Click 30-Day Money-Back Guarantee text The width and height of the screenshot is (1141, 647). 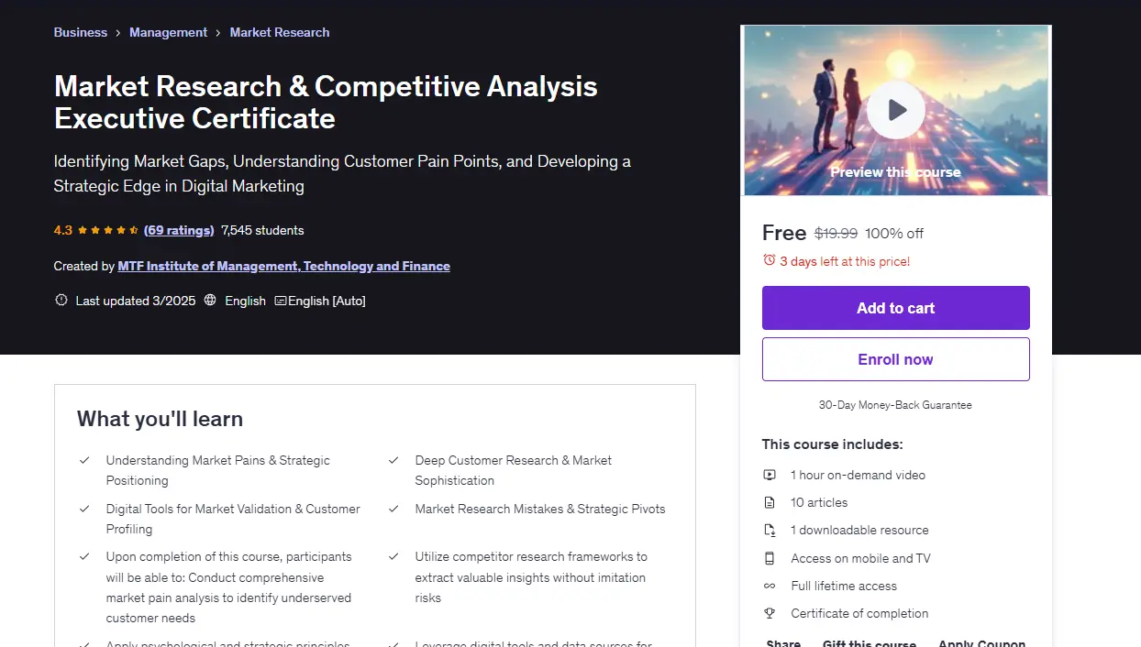[895, 405]
